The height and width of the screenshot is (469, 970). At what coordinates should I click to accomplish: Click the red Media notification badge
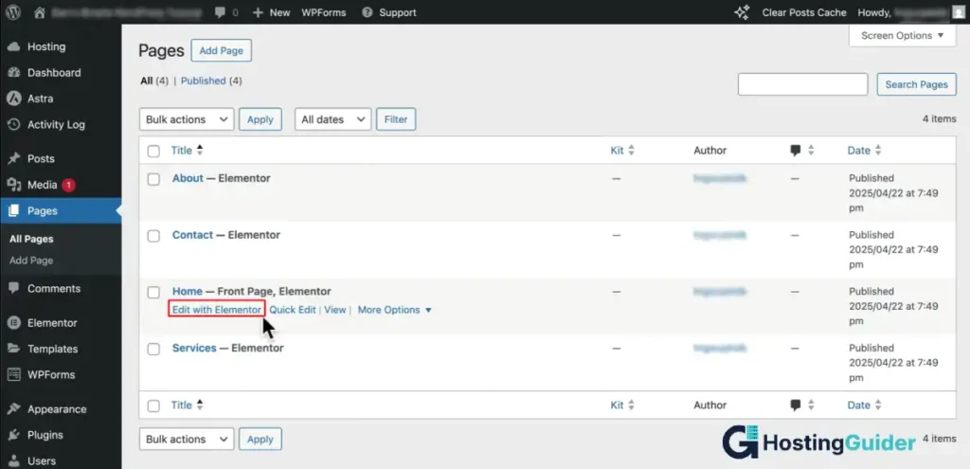point(68,185)
